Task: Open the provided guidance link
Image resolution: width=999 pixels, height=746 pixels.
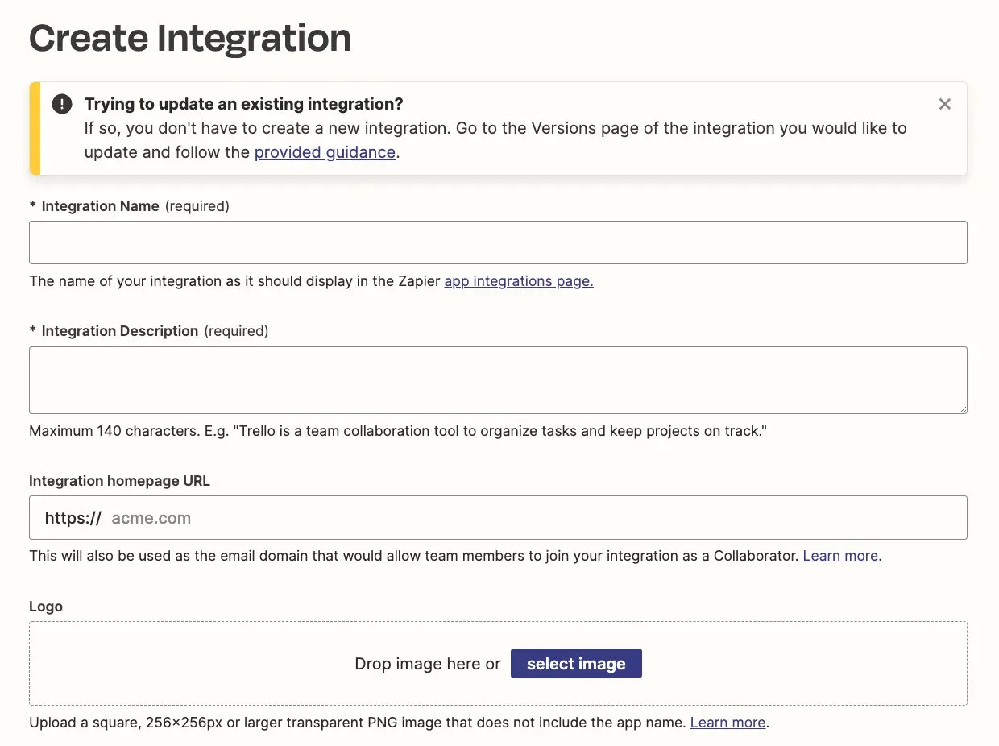Action: click(325, 152)
